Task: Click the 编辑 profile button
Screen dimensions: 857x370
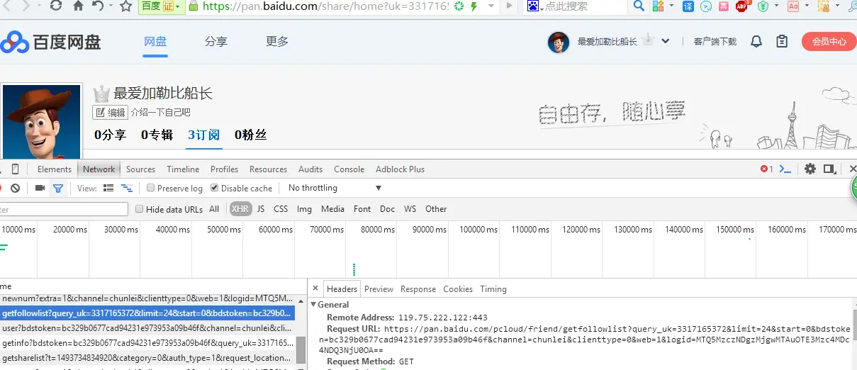Action: 110,112
